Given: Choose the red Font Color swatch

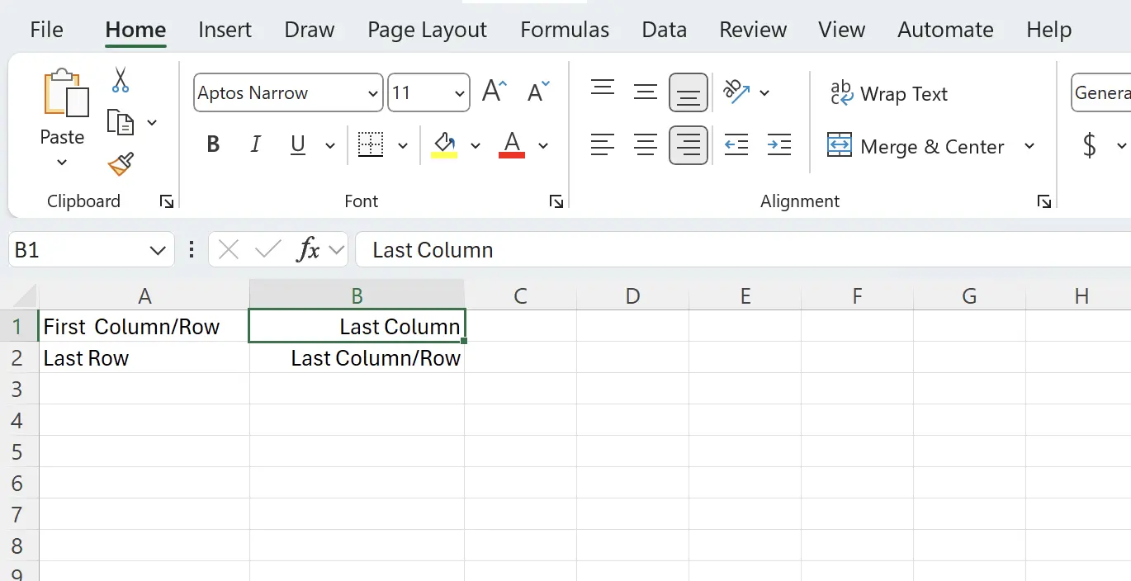Looking at the screenshot, I should click(x=510, y=145).
